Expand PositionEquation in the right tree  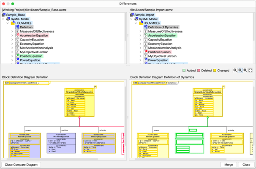point(140,52)
